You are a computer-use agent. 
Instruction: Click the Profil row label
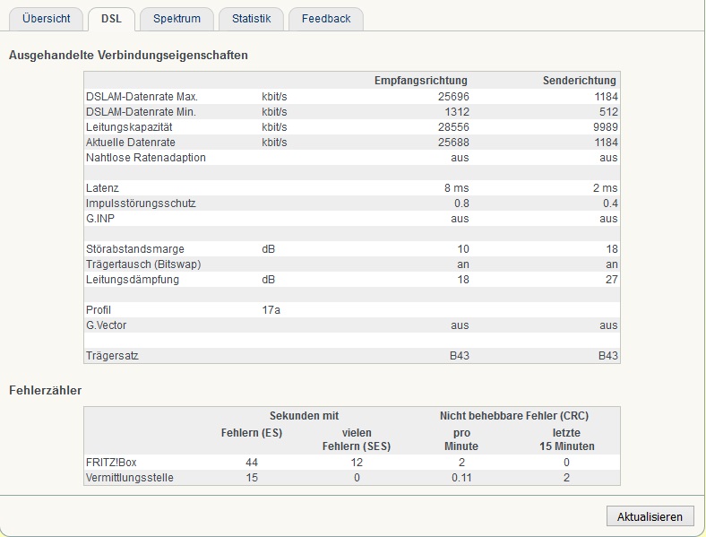tap(99, 310)
